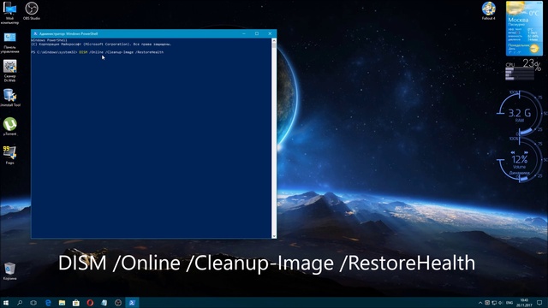Show hidden system tray icons
Viewport: 548px width, 308px height.
pyautogui.click(x=480, y=303)
